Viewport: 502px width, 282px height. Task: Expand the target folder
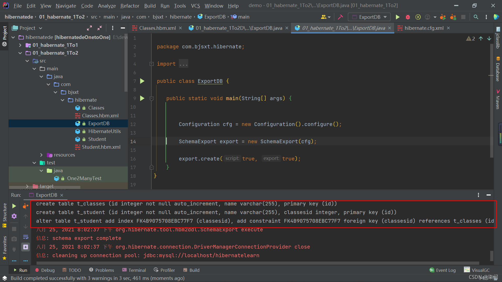coord(27,186)
